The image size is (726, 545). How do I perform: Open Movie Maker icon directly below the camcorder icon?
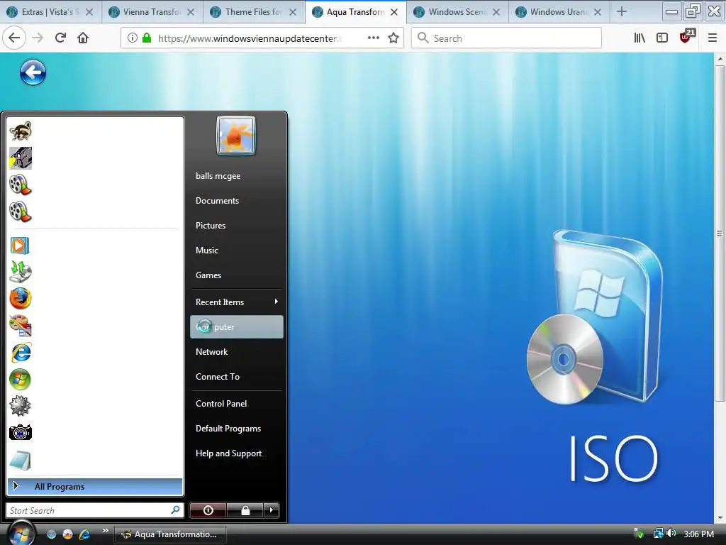click(21, 185)
